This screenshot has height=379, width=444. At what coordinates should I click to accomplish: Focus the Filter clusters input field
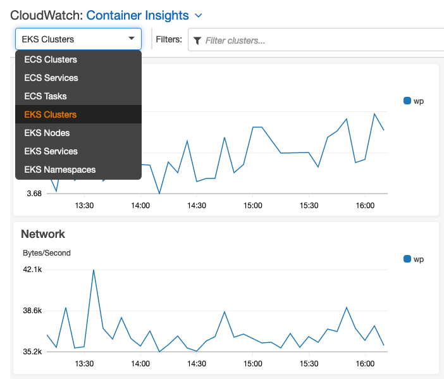pyautogui.click(x=316, y=40)
